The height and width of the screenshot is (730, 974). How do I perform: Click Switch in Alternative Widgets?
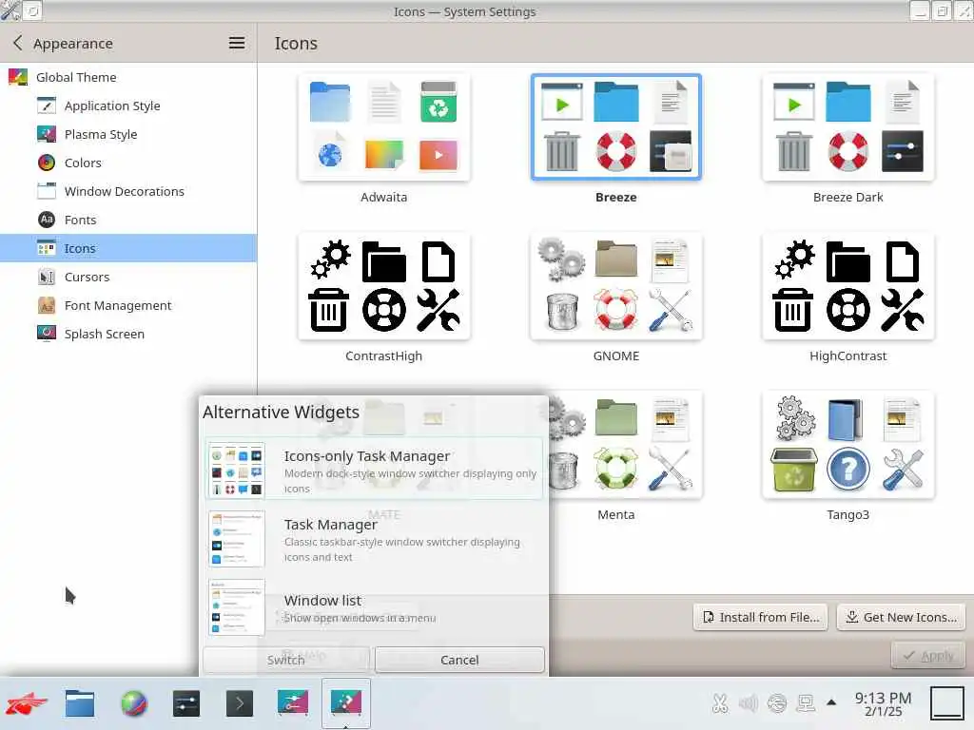point(285,660)
